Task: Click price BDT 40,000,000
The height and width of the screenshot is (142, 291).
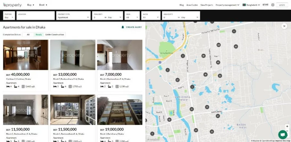Action: pyautogui.click(x=18, y=74)
